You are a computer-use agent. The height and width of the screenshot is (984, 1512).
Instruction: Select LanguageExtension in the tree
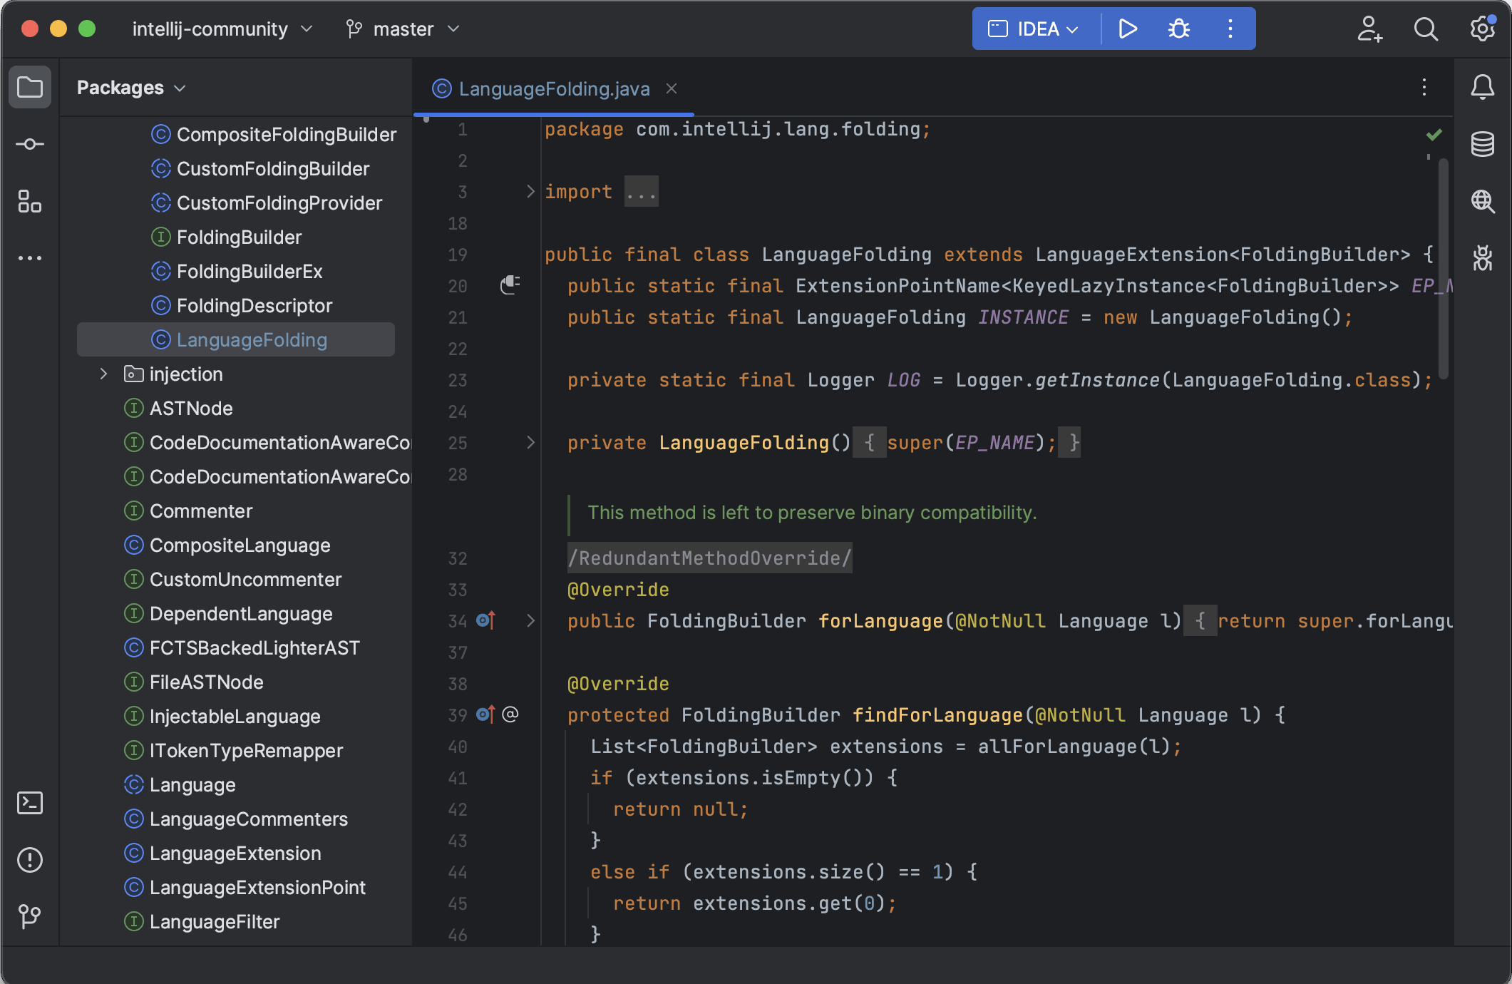click(235, 853)
